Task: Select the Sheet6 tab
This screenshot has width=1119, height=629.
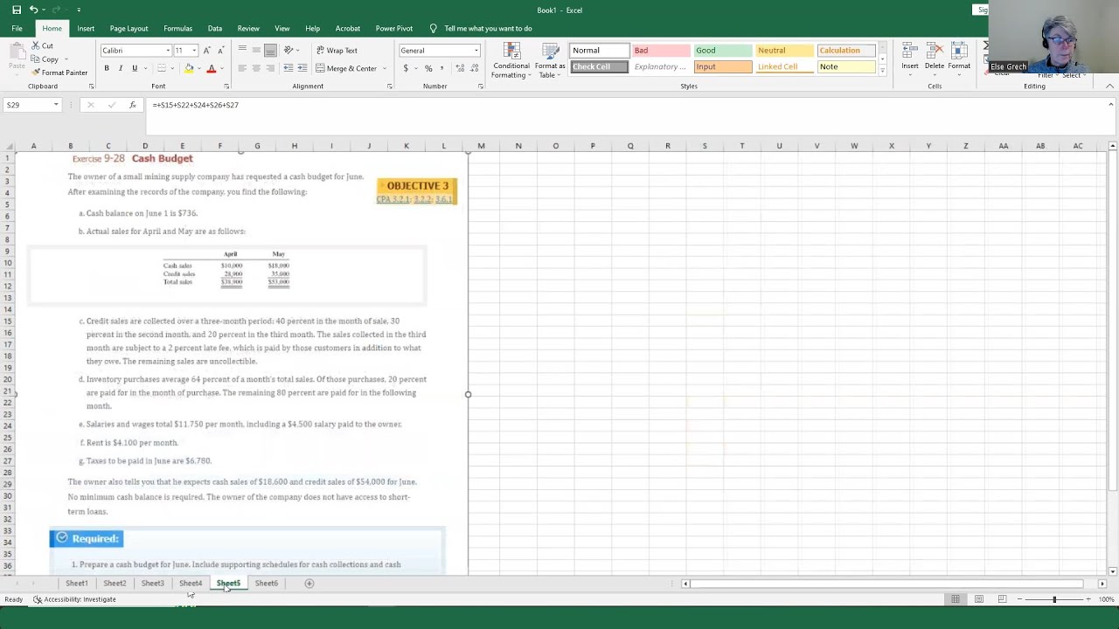Action: tap(267, 584)
